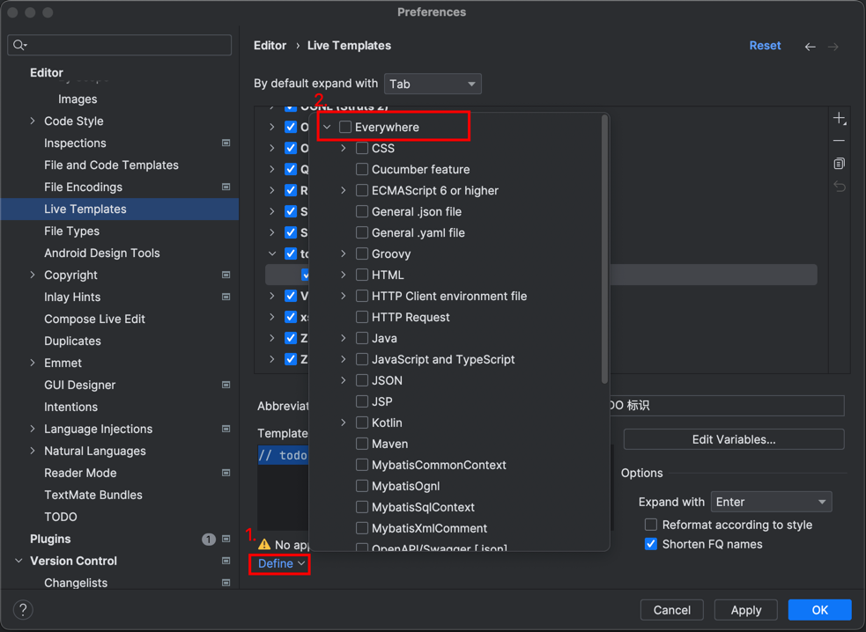Click the project-level settings icon beside Inspections

click(x=226, y=143)
